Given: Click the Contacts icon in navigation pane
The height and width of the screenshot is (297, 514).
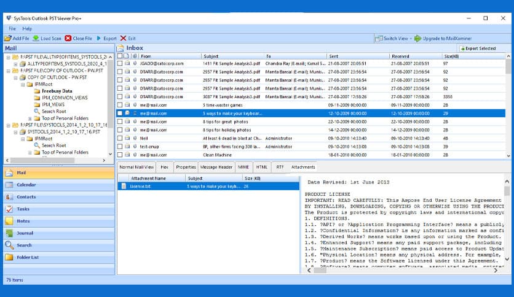Looking at the screenshot, I should [x=9, y=197].
